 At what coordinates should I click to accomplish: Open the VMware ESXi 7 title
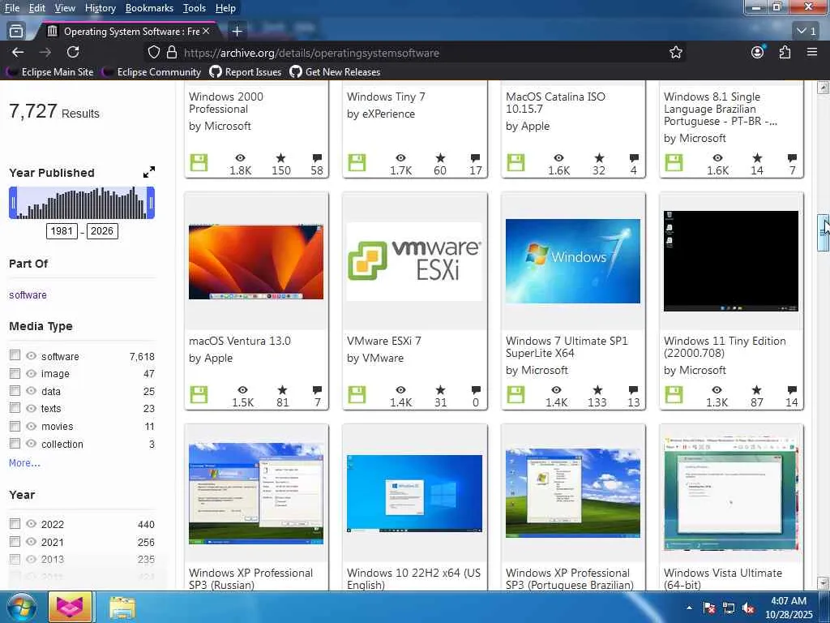click(x=383, y=341)
